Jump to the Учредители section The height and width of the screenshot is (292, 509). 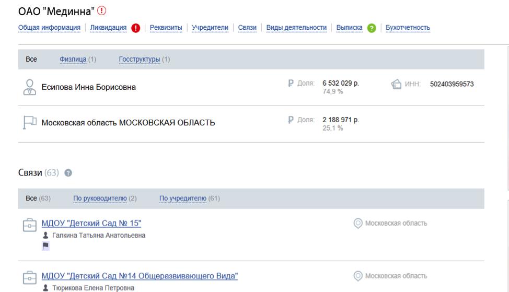coord(210,28)
